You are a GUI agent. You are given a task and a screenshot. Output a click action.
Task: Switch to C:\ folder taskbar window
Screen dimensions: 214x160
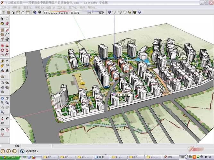(153, 157)
